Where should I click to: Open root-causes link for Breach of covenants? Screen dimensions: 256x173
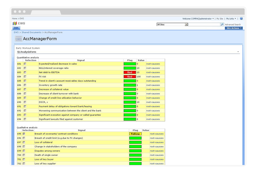coord(157,134)
